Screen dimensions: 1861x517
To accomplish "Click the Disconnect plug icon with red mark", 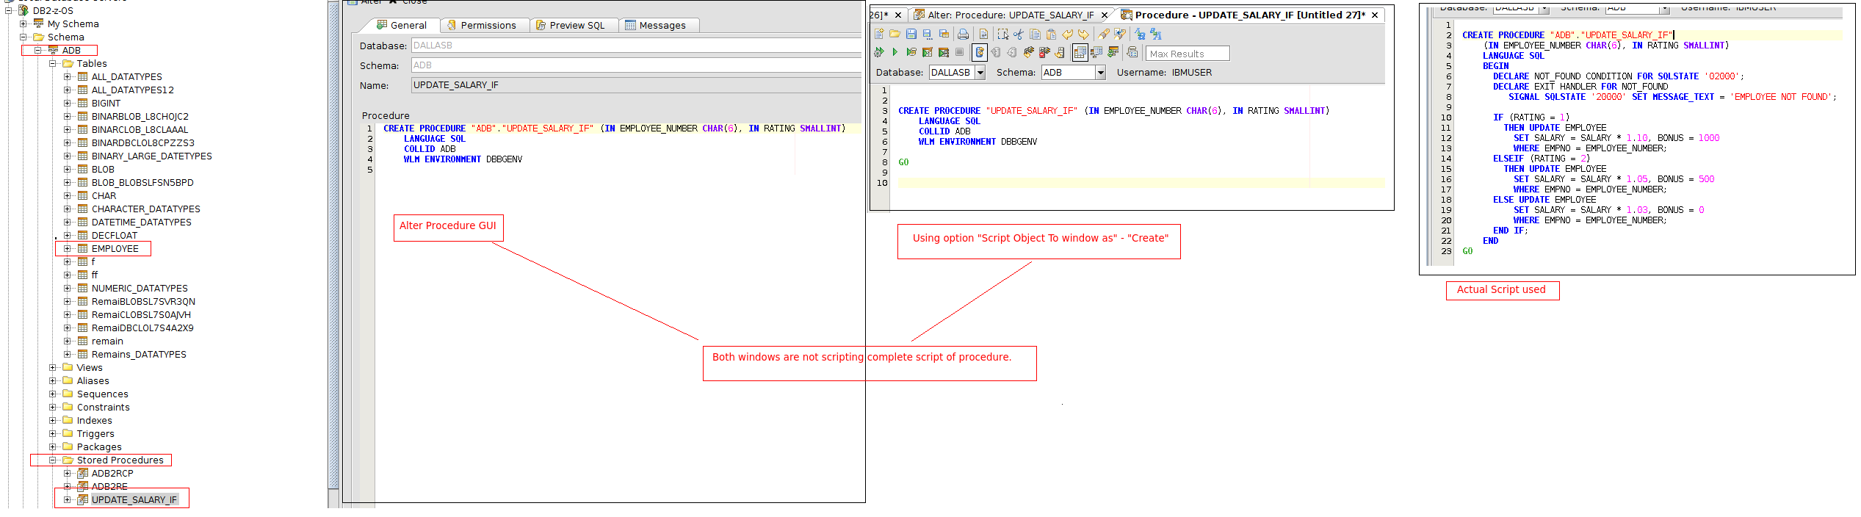I will [x=1044, y=52].
